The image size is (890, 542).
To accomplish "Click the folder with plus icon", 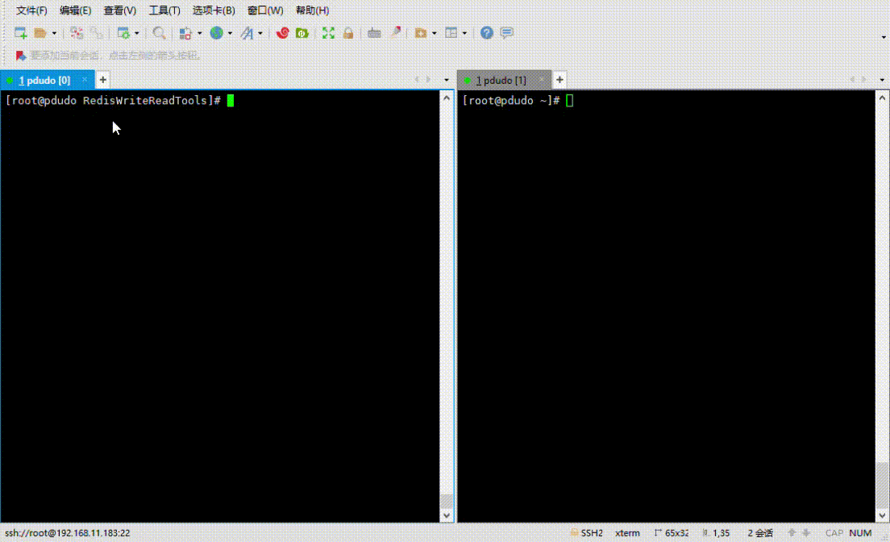I will coord(421,33).
